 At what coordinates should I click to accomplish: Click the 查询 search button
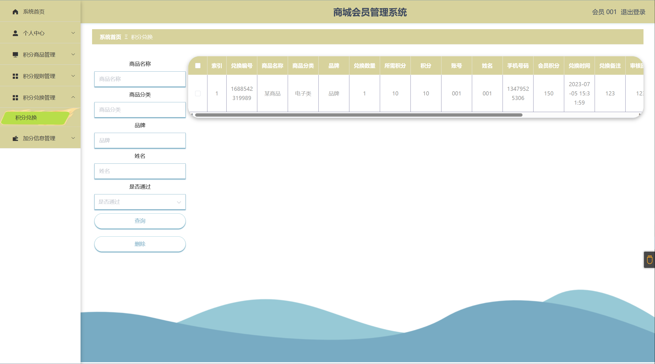coord(140,221)
